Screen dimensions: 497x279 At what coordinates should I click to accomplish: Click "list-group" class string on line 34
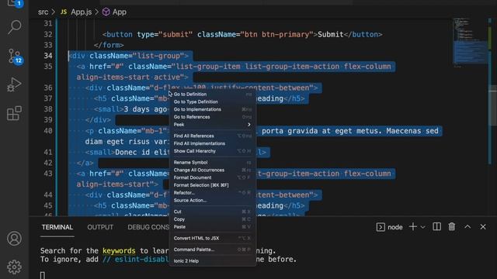[x=158, y=56]
